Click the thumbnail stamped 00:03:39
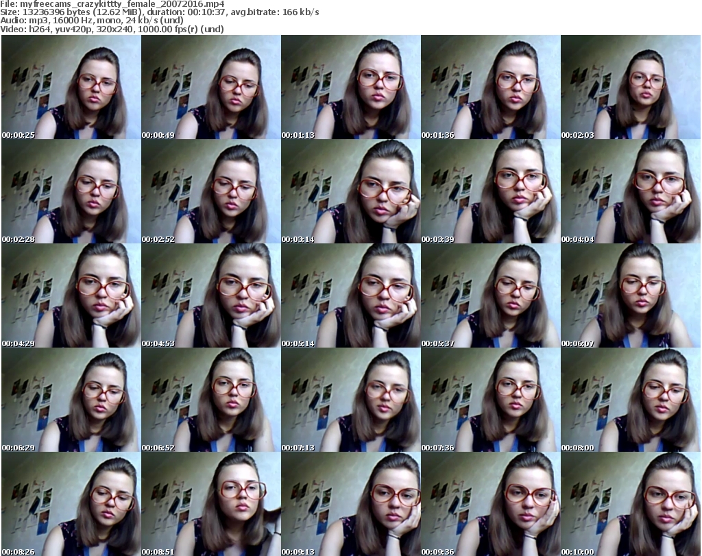 pyautogui.click(x=491, y=191)
